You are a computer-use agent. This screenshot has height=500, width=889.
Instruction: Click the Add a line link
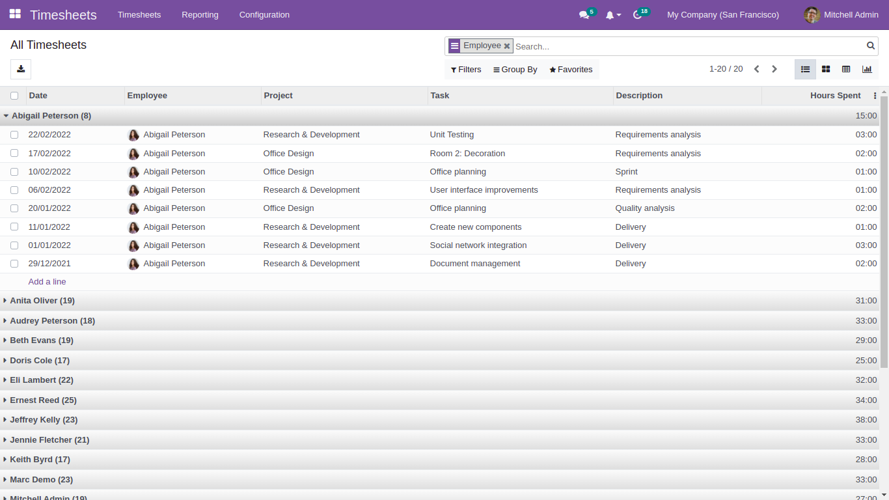pos(47,281)
